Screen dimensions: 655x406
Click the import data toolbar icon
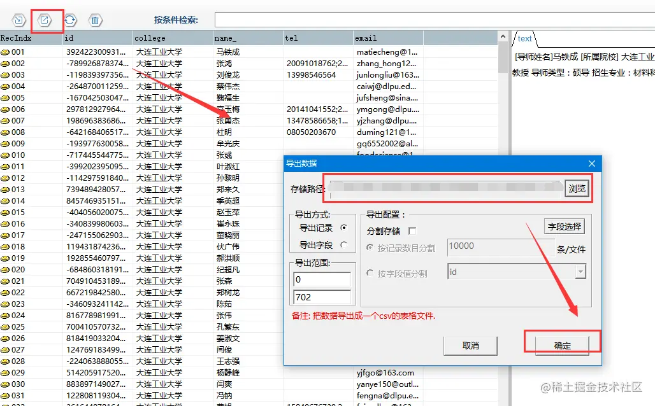point(19,20)
